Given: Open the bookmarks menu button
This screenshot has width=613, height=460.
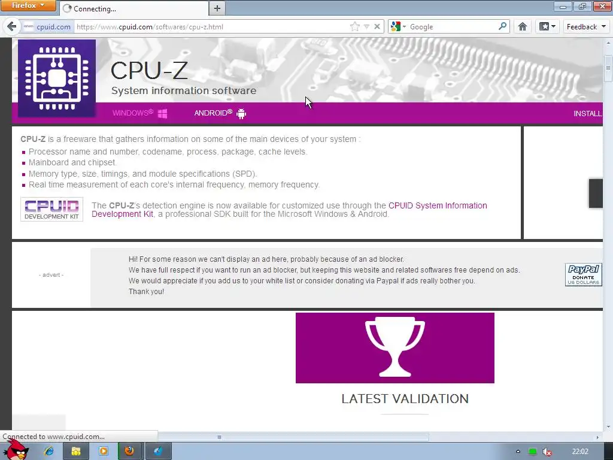Looking at the screenshot, I should tap(547, 26).
